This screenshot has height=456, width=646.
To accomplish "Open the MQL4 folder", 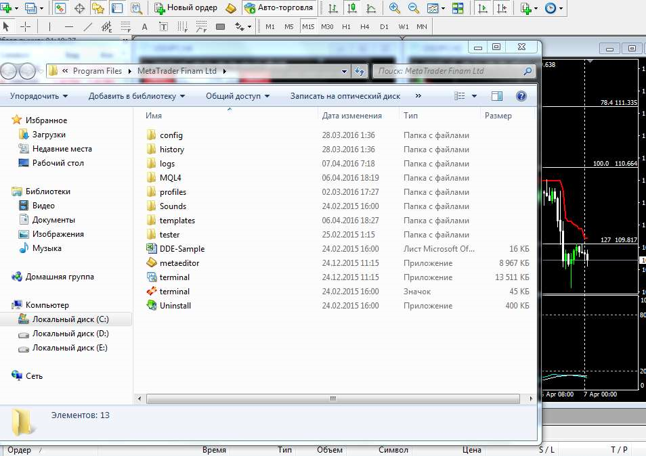I will pyautogui.click(x=170, y=178).
